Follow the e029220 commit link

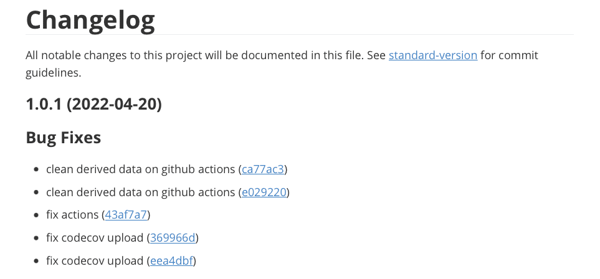point(264,192)
